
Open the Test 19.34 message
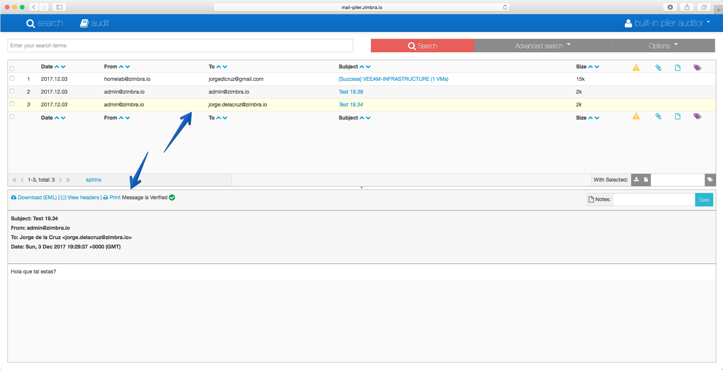coord(351,105)
